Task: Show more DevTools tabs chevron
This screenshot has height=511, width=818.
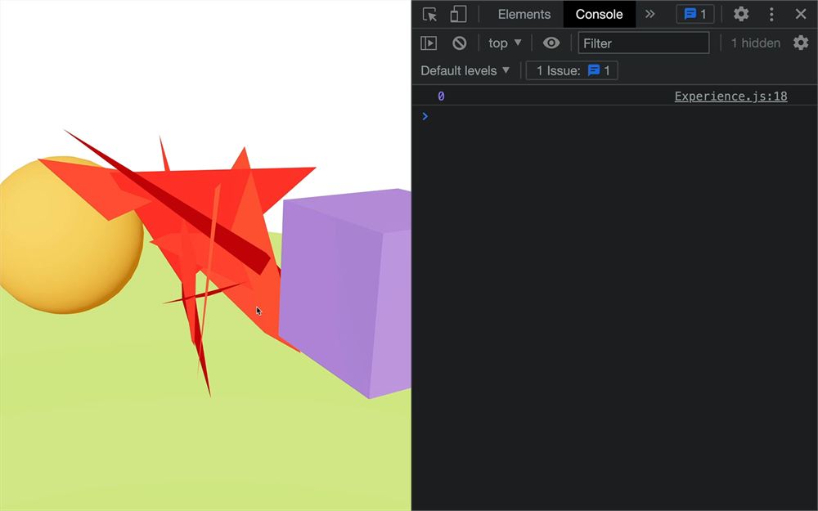Action: click(649, 14)
